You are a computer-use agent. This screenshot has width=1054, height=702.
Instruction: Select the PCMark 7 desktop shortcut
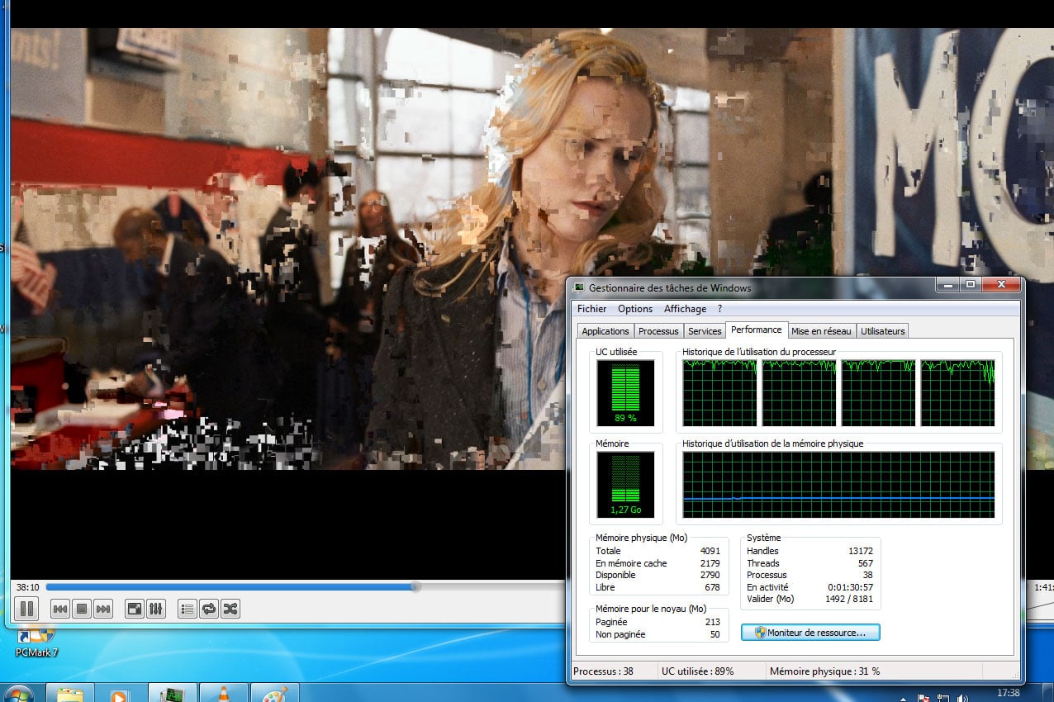click(37, 643)
